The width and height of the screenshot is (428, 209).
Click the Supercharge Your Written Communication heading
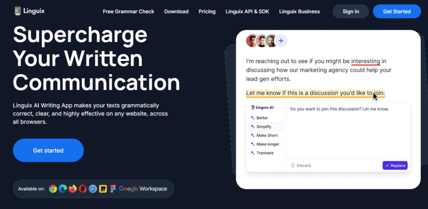click(97, 59)
